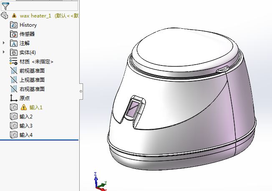Select the 原点 origin label

point(25,98)
